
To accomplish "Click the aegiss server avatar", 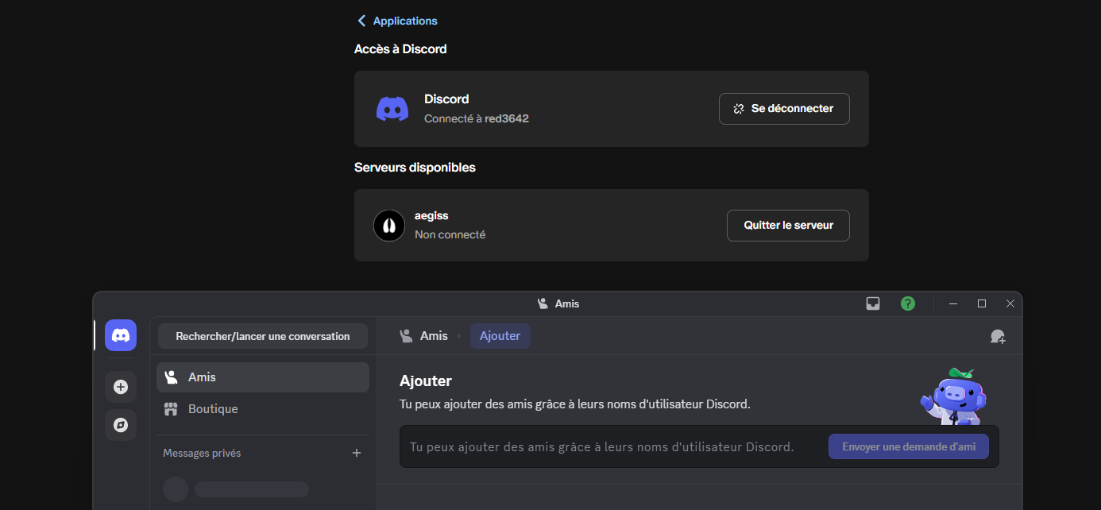I will click(x=389, y=226).
